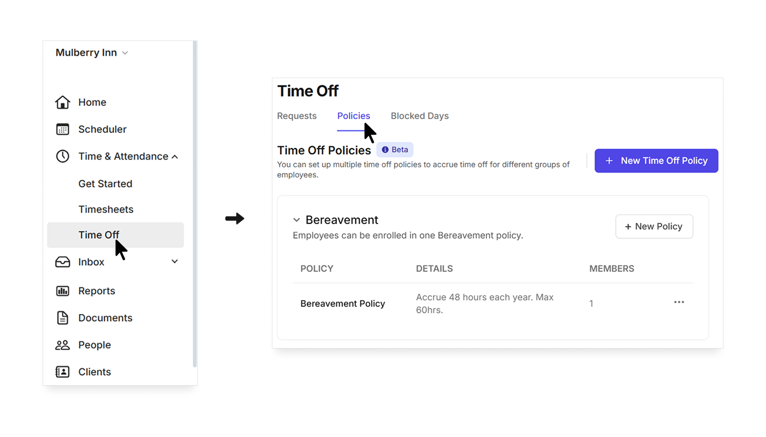Switch to the Requests tab

pyautogui.click(x=296, y=116)
